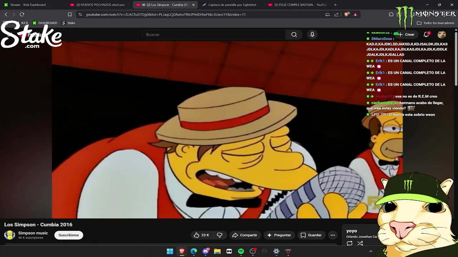Open YouTube notifications bell

[x=426, y=35]
